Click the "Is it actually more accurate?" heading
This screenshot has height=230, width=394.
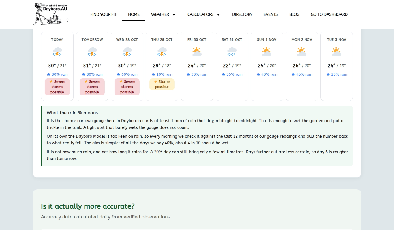click(x=88, y=206)
